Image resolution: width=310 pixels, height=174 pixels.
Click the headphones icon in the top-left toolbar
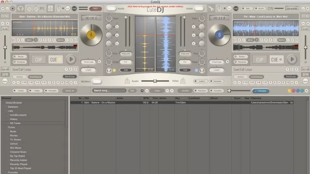(x=21, y=9)
